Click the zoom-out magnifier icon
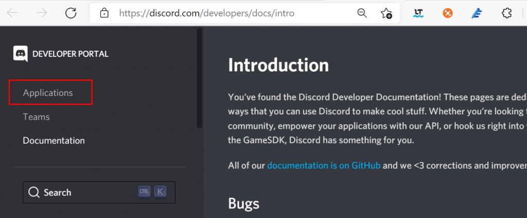This screenshot has height=218, width=527. tap(362, 13)
